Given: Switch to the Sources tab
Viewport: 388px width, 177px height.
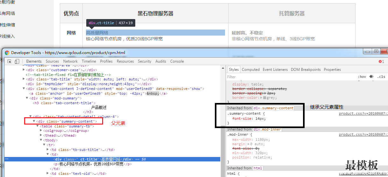Looking at the screenshot, I should [52, 61].
